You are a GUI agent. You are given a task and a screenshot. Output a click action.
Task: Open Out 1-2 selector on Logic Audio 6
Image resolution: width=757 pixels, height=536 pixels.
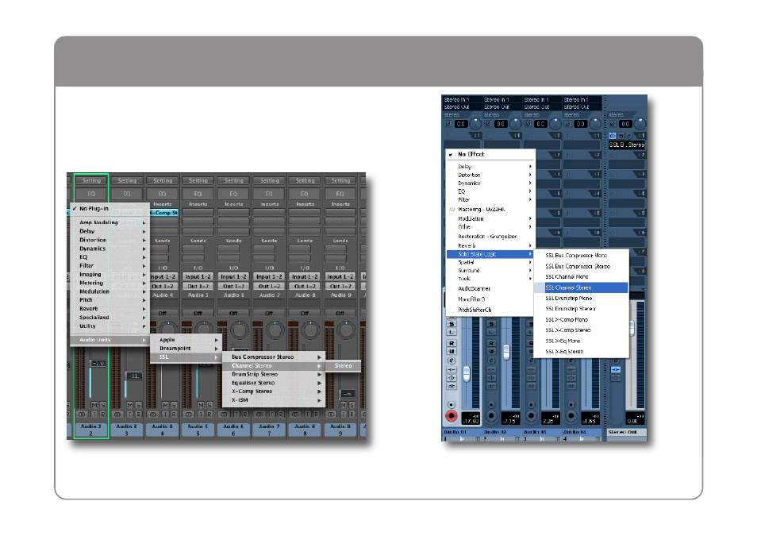coord(233,286)
